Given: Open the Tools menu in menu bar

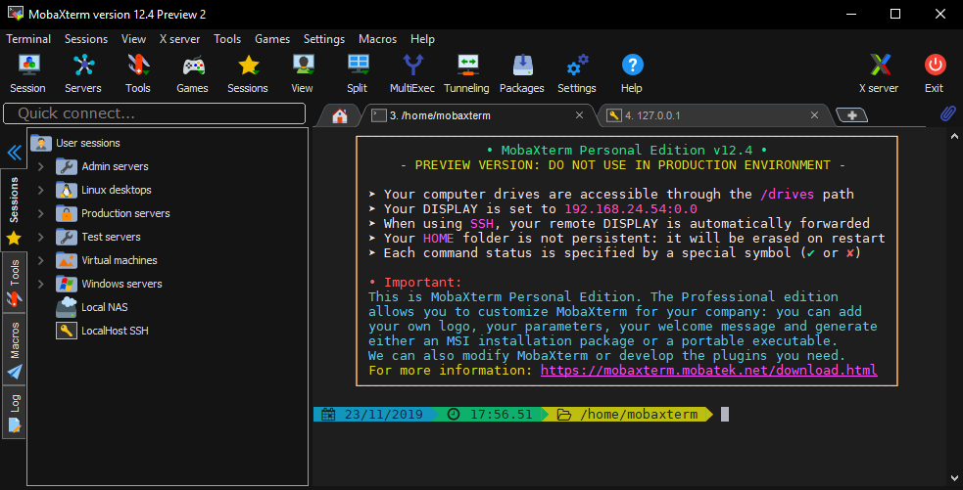Looking at the screenshot, I should (227, 39).
